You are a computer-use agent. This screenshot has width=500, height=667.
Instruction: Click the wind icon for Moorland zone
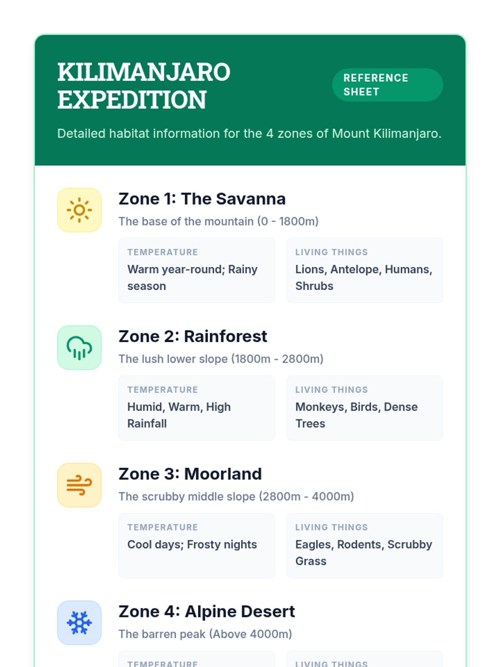(79, 485)
